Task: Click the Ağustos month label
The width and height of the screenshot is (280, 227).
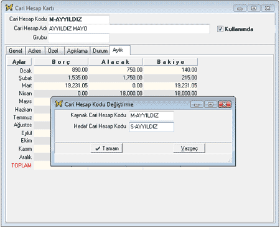Action: [x=22, y=125]
